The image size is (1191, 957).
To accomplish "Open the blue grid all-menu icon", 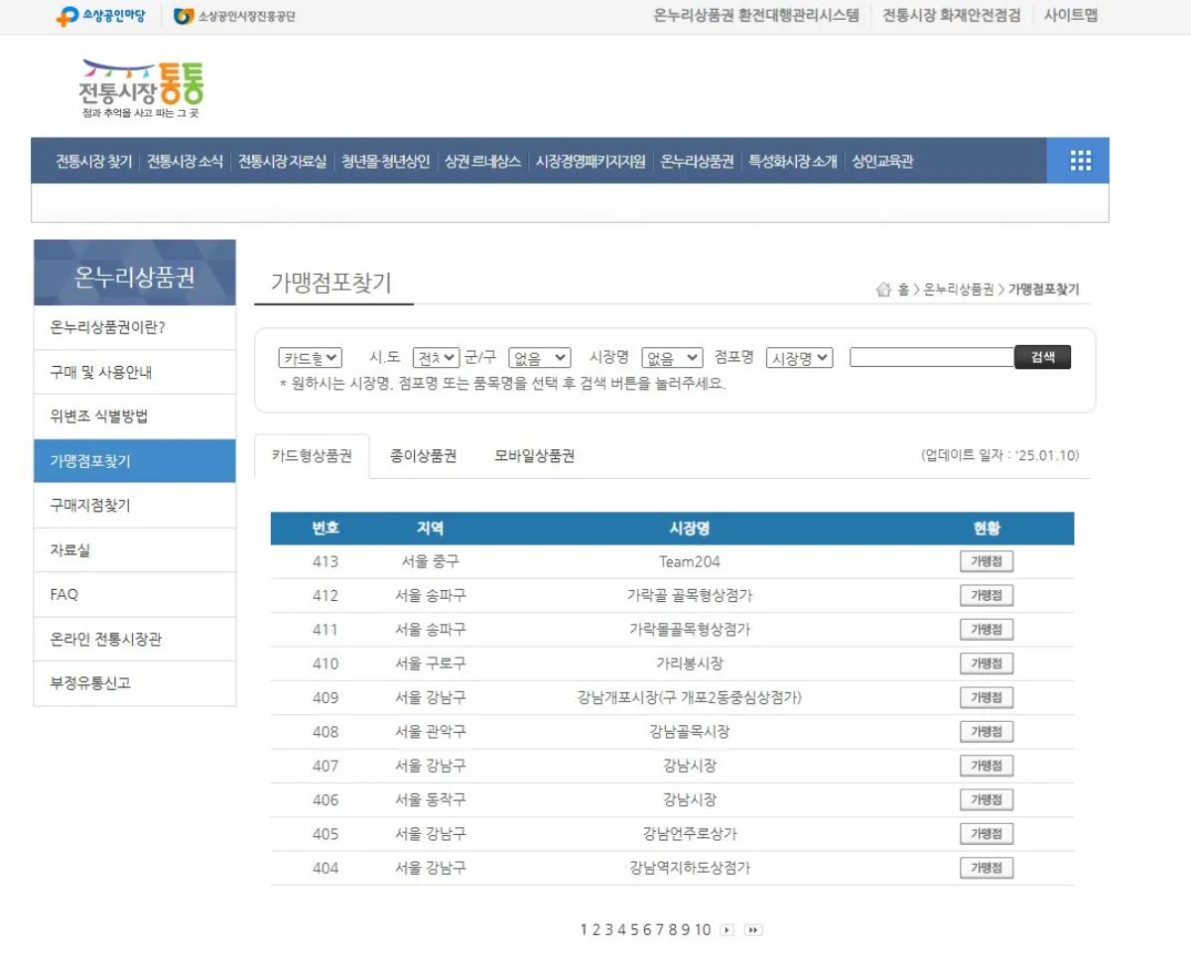I will [1079, 161].
